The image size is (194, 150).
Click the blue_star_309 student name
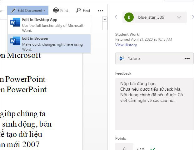click(151, 17)
